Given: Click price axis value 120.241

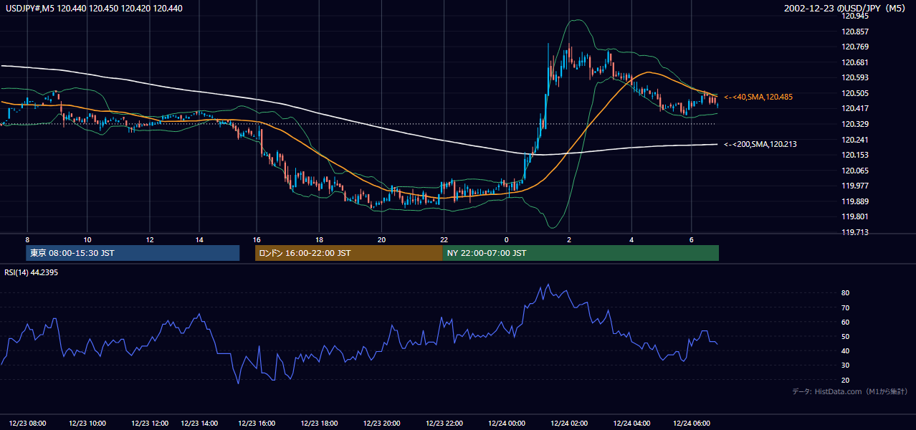Looking at the screenshot, I should (x=856, y=140).
